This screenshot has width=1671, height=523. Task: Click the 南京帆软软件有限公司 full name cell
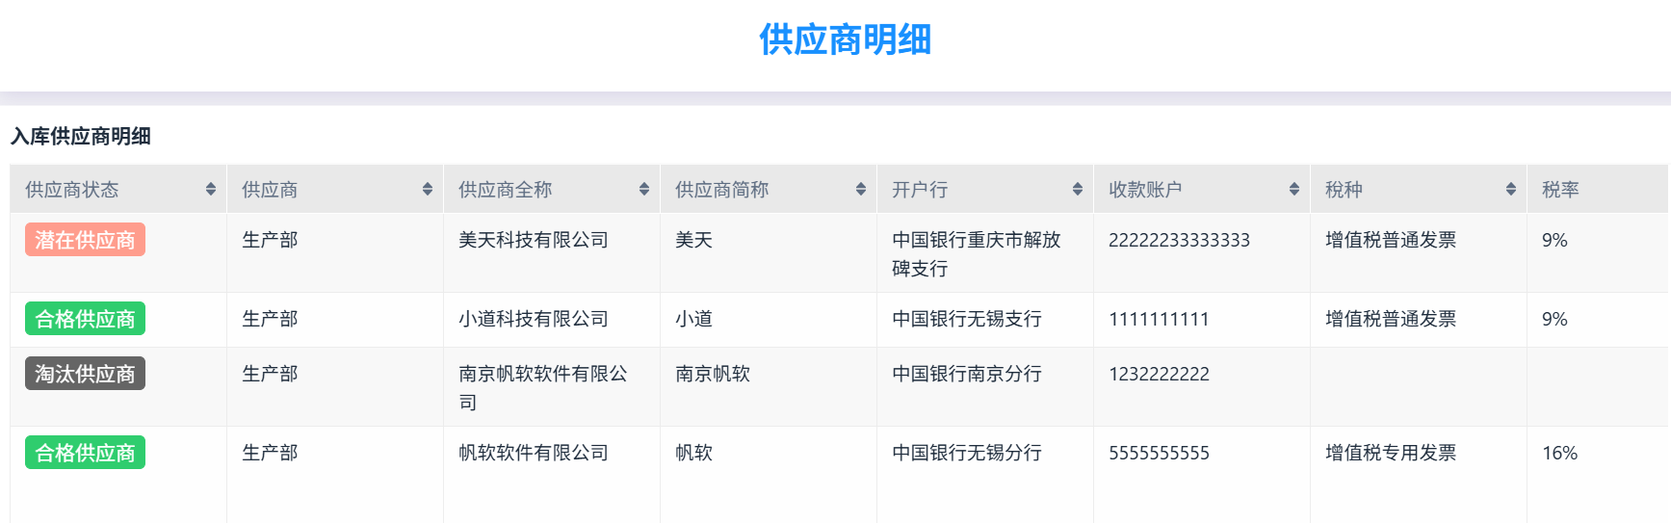coord(543,387)
